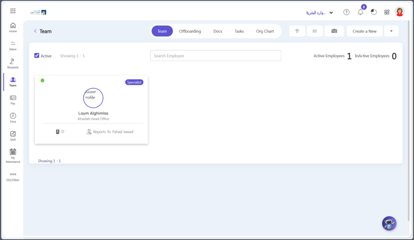Go to Home in the sidebar

coord(13,28)
